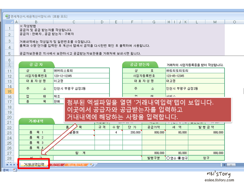Click supplier address cell 인천시 부평구 십정2동

point(81,89)
